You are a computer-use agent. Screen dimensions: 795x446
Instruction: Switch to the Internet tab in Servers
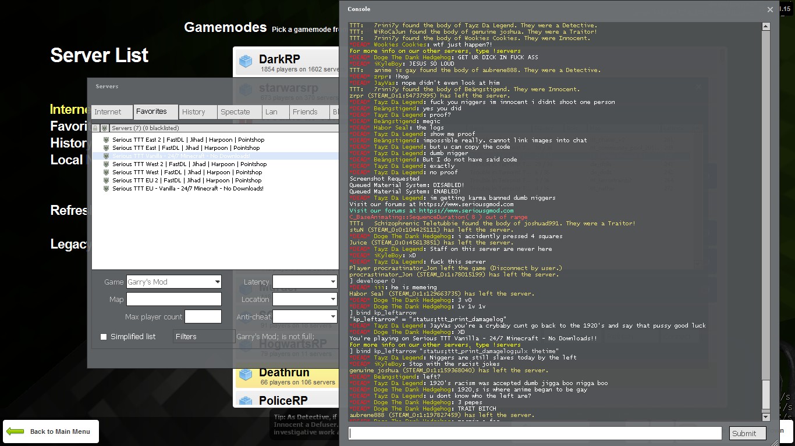[x=108, y=112]
